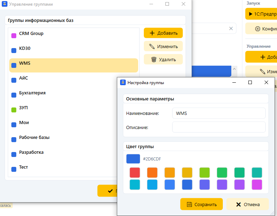Launch 1С:Предприятие from the Запуск section
277x216 pixels.
point(261,14)
